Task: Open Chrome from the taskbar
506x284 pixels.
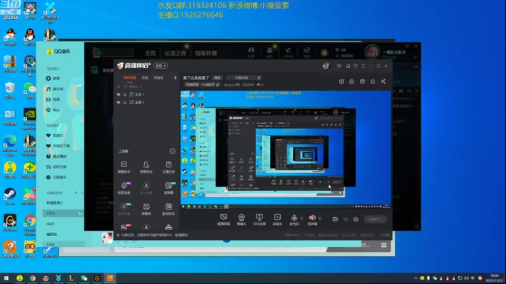Action: [33, 278]
